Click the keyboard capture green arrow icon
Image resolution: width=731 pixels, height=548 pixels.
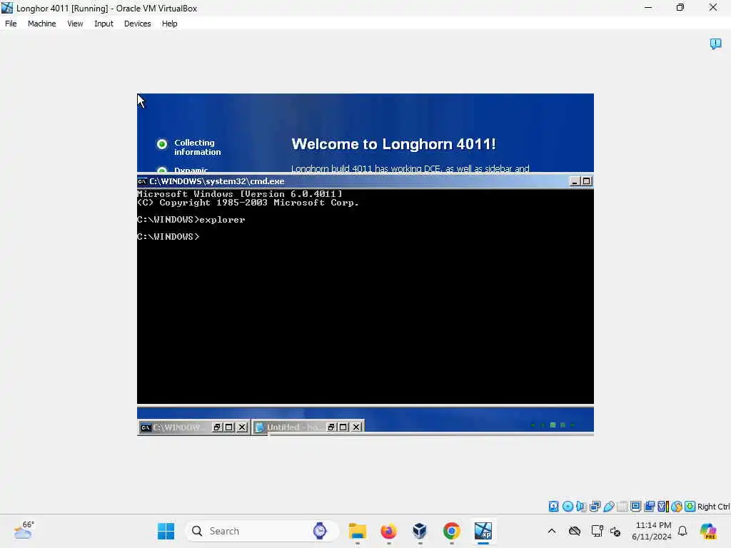coord(690,507)
